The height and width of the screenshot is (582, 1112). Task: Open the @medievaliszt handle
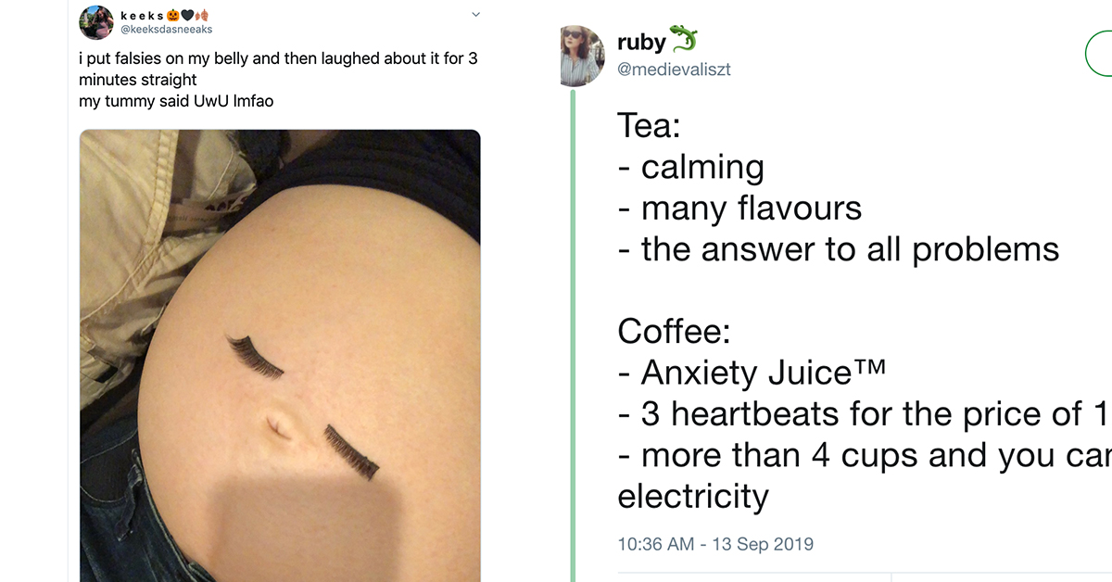674,70
